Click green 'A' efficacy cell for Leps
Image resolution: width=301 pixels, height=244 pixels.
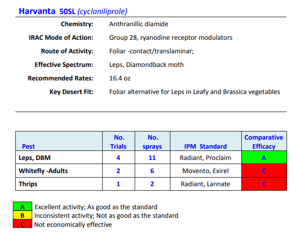264,157
